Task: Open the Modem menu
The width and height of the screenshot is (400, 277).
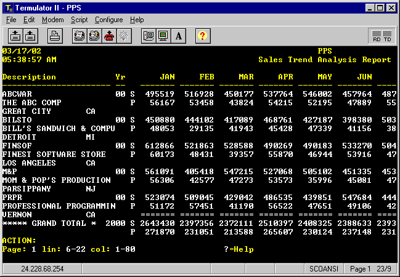Action: tap(53, 20)
